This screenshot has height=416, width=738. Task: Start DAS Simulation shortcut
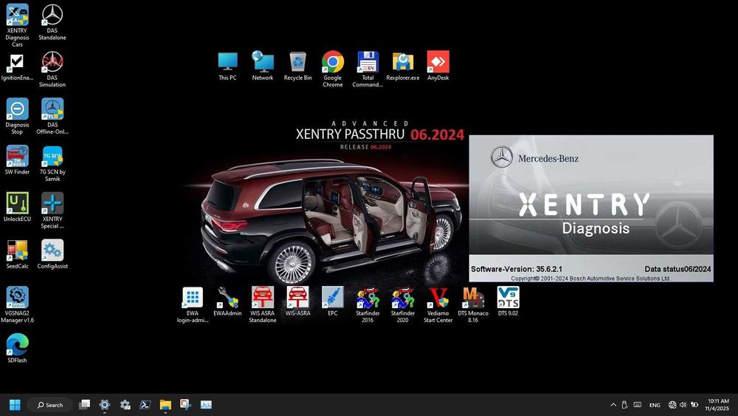(52, 69)
